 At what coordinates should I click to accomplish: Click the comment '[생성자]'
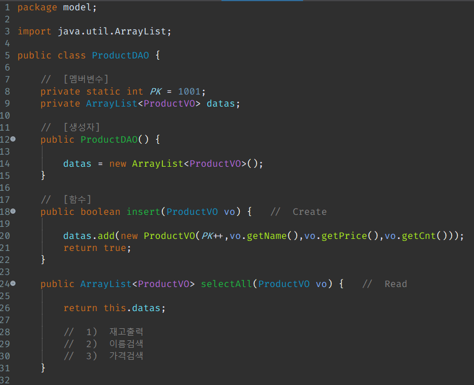click(81, 127)
